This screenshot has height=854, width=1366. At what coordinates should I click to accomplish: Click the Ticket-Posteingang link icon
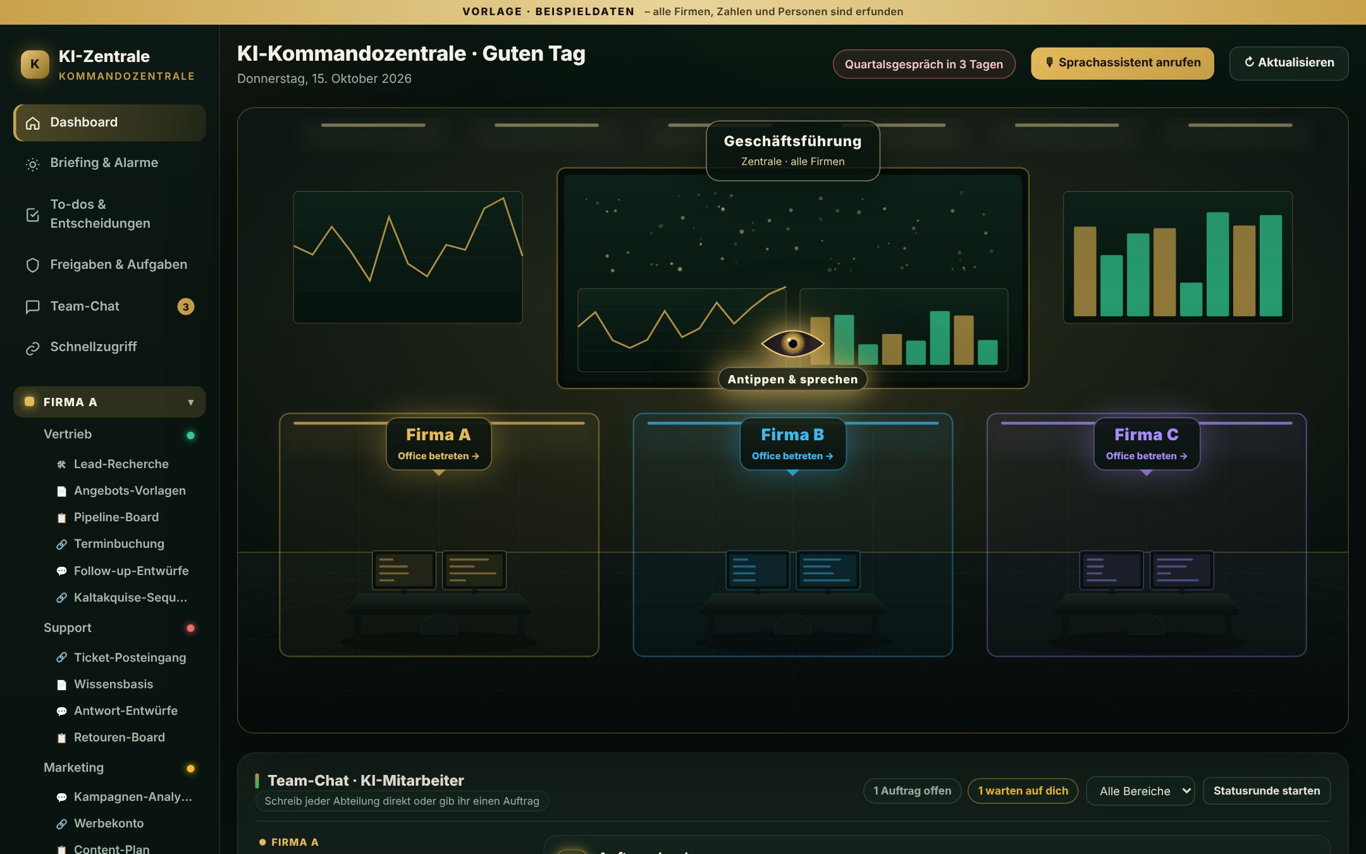tap(61, 658)
